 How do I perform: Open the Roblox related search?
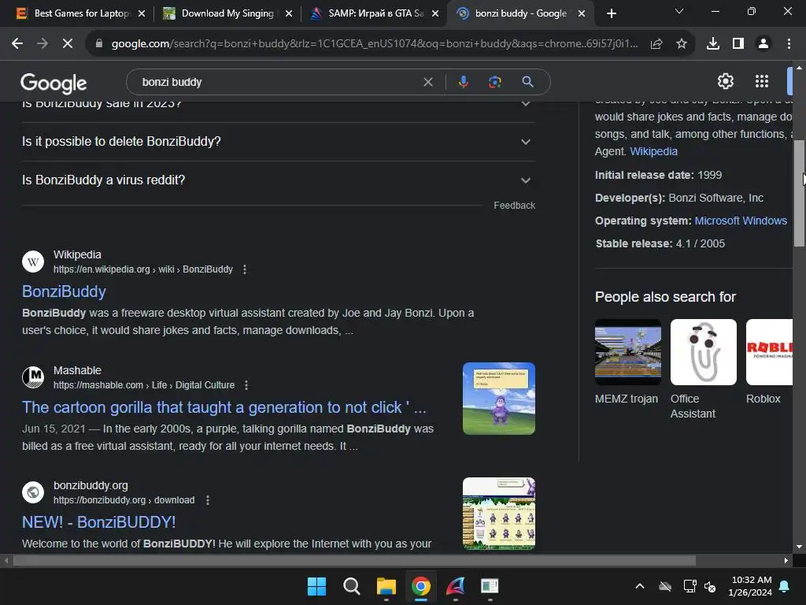(x=769, y=362)
